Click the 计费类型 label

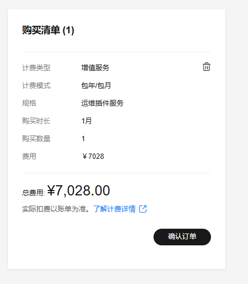[36, 68]
